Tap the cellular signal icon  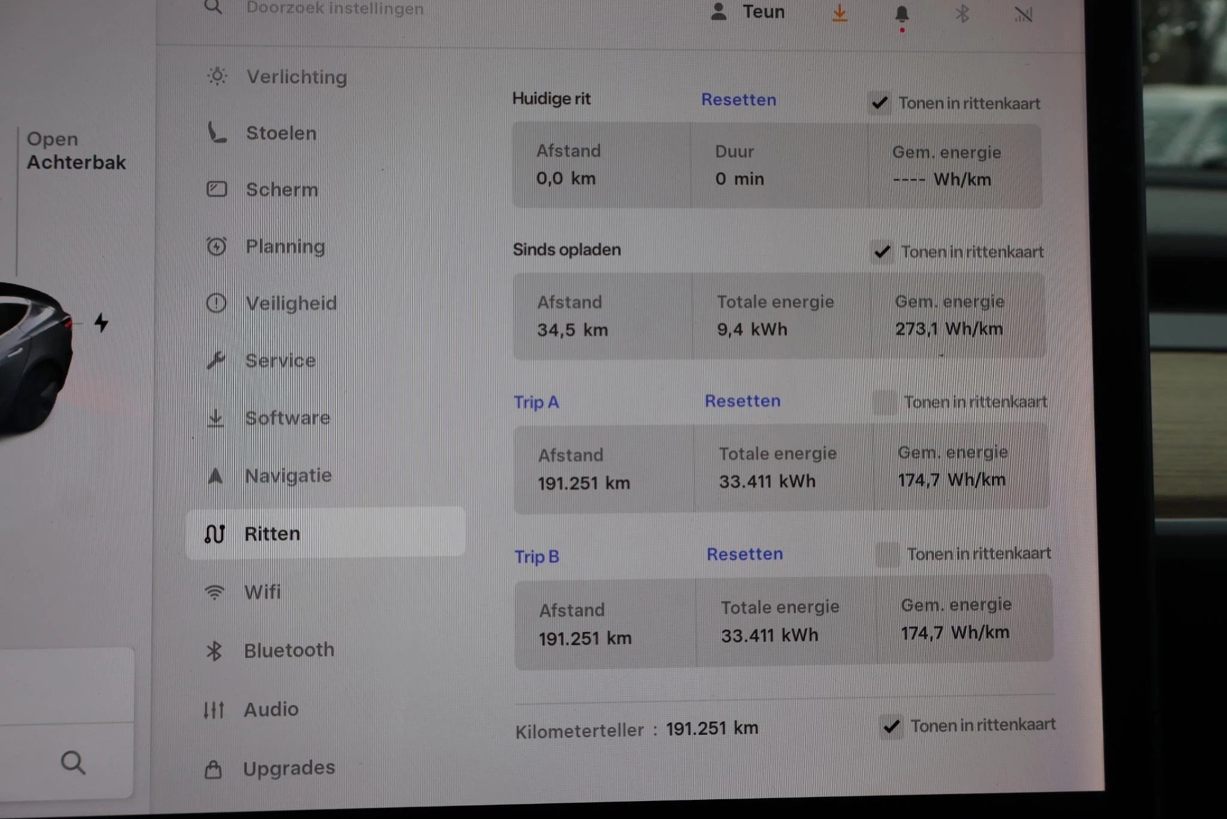[1023, 14]
